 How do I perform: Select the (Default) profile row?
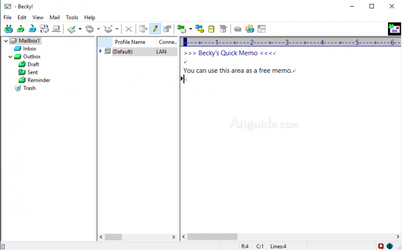tap(137, 52)
